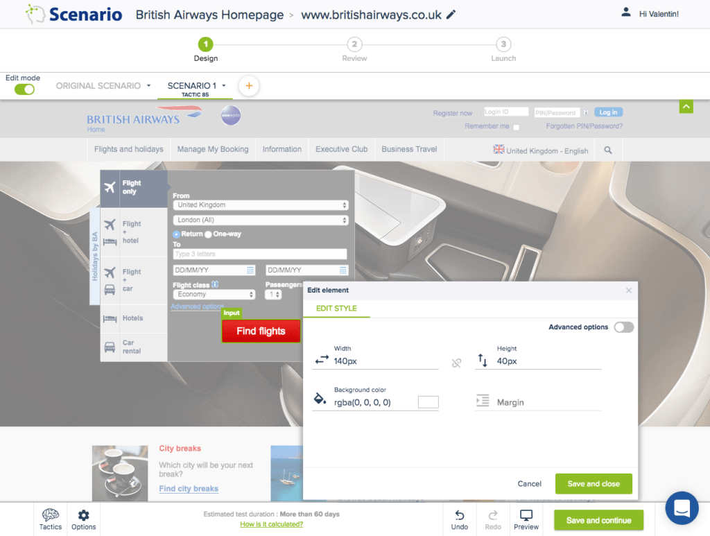Open the departure date calendar icon
The width and height of the screenshot is (710, 536).
pyautogui.click(x=250, y=270)
